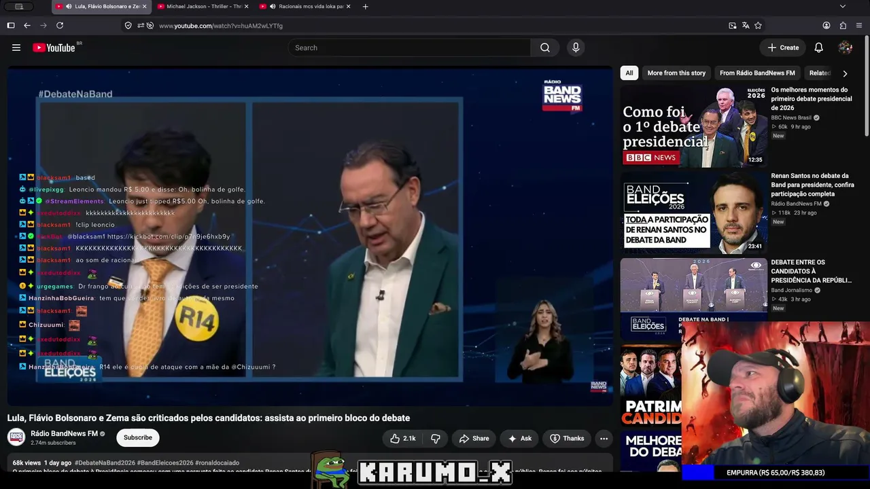Subscribe to Rádio BandNews FM
Image resolution: width=870 pixels, height=489 pixels.
[138, 438]
